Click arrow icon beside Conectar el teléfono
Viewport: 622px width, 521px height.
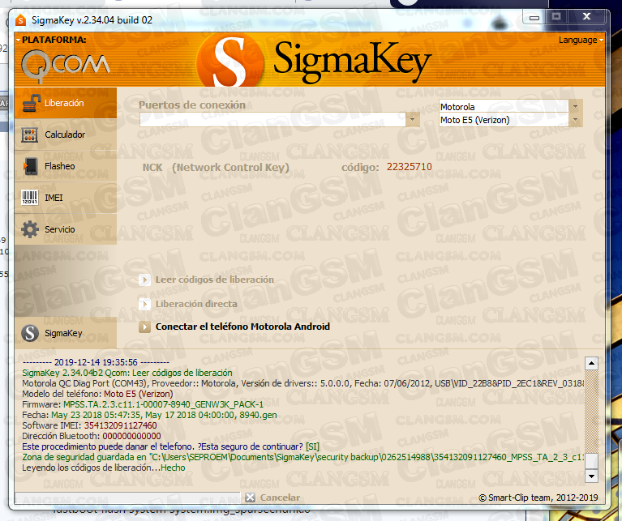point(144,327)
